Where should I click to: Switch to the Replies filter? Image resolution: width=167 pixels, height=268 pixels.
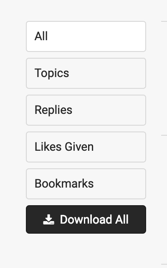[x=86, y=110]
